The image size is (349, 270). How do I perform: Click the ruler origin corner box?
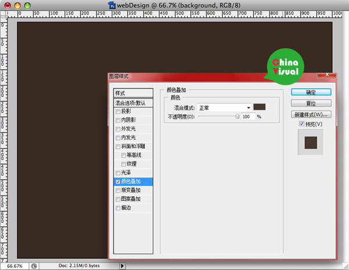point(4,14)
